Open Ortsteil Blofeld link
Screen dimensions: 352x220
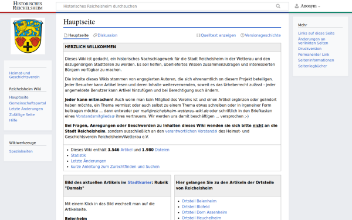click(x=195, y=207)
